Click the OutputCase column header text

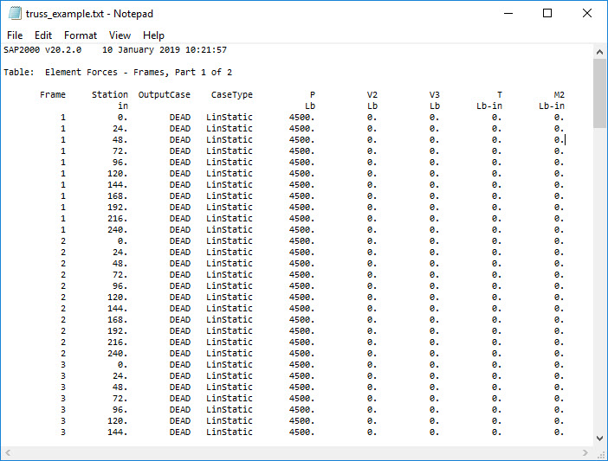coord(164,95)
